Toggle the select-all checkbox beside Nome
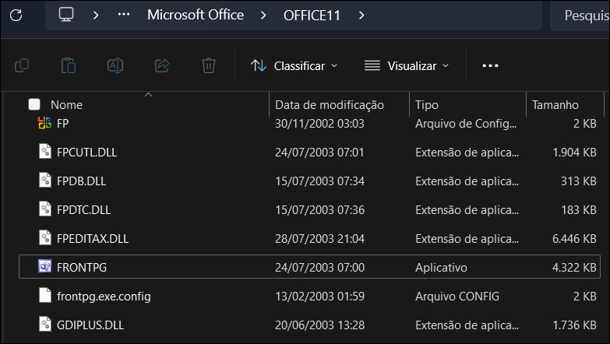The height and width of the screenshot is (344, 610). click(x=34, y=104)
